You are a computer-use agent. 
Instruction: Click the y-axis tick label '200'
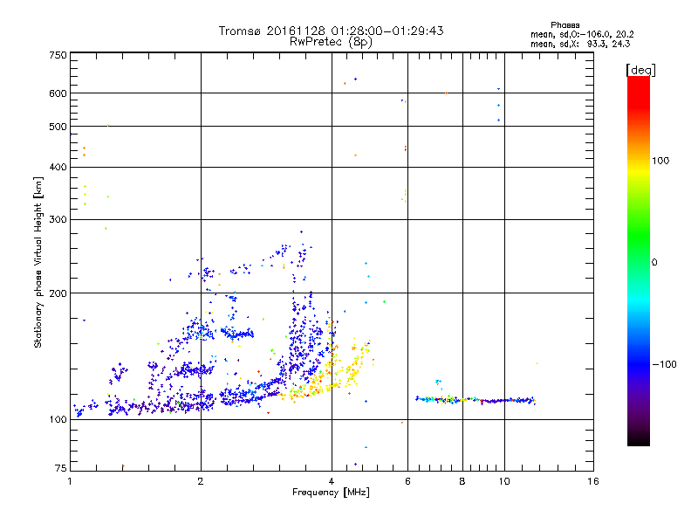(58, 293)
